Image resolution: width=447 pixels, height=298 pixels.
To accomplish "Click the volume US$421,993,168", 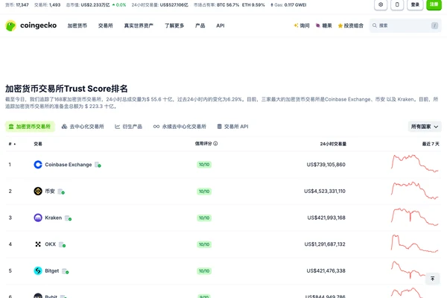I will (x=326, y=218).
